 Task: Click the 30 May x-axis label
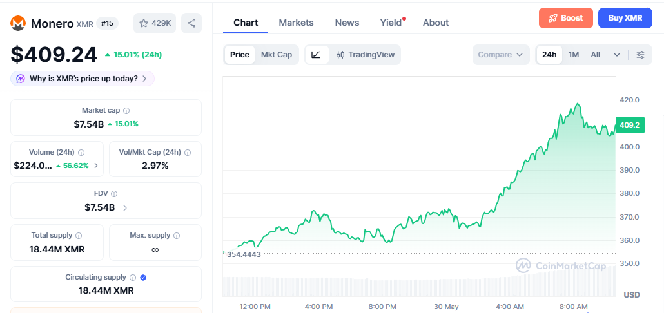pyautogui.click(x=446, y=306)
